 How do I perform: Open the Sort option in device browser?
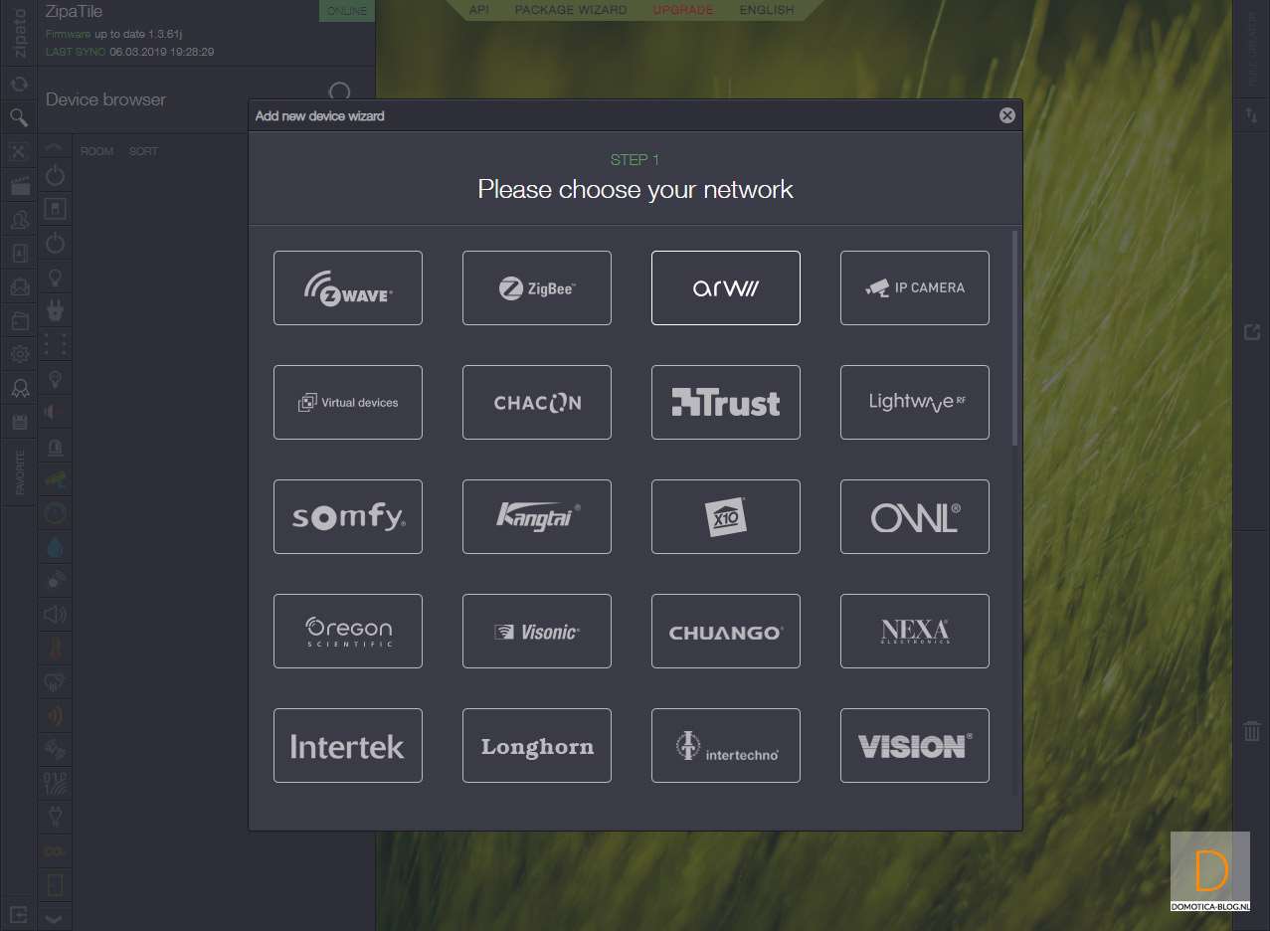coord(143,151)
